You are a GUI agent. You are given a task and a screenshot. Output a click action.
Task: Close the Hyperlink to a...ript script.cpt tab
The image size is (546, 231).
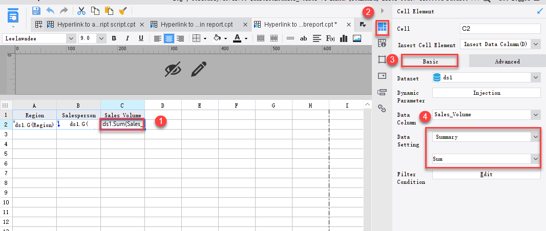click(142, 25)
